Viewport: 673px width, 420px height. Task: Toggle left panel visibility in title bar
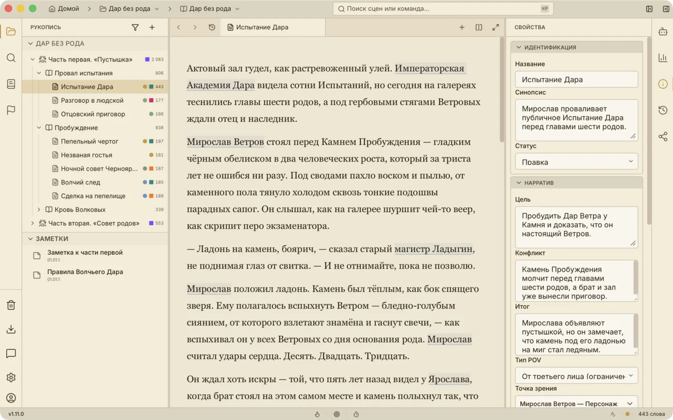[649, 9]
